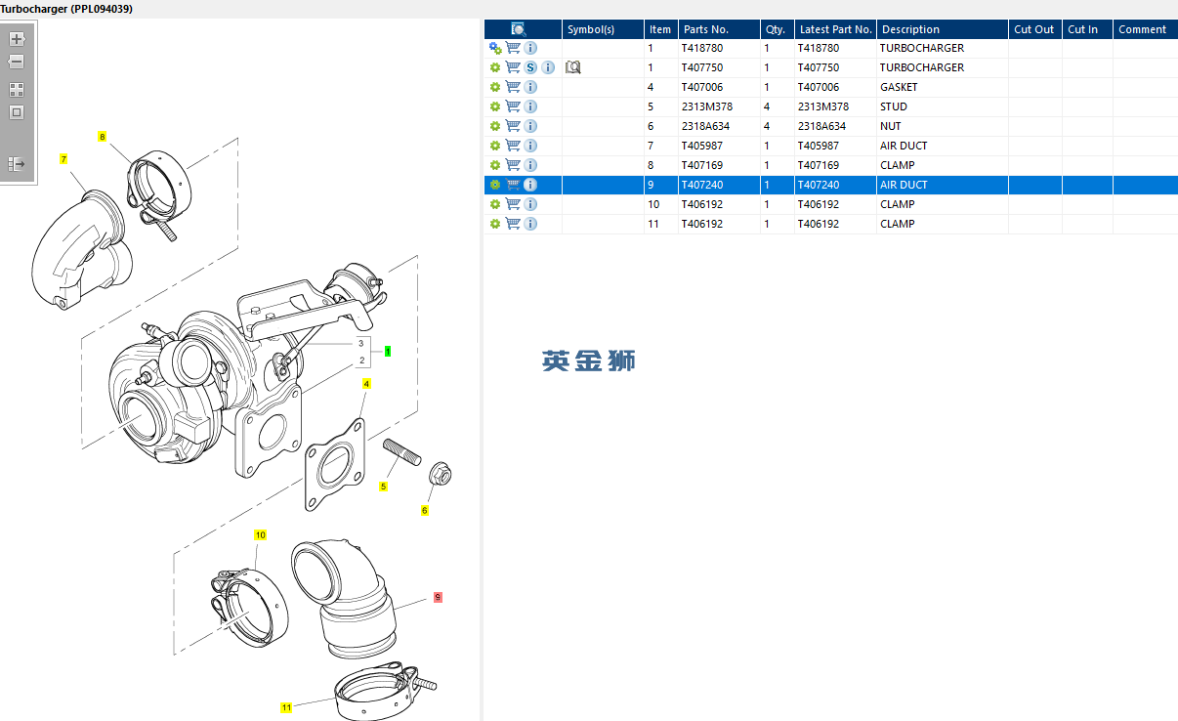Click callout box 2 in diagram
Screen dimensions: 1178x721
pos(361,360)
